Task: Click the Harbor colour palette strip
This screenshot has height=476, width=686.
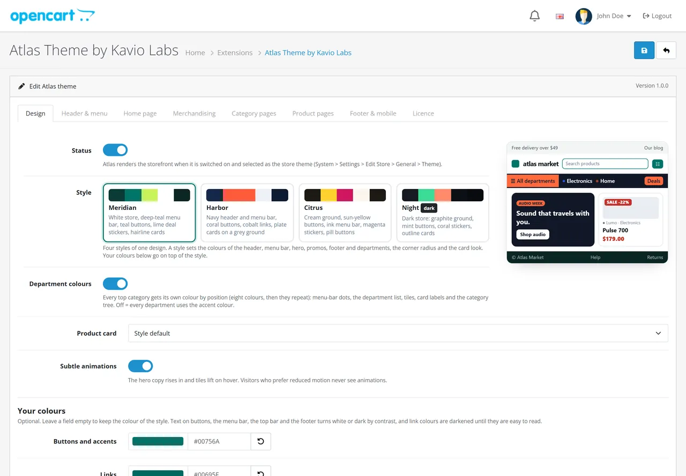Action: (247, 195)
